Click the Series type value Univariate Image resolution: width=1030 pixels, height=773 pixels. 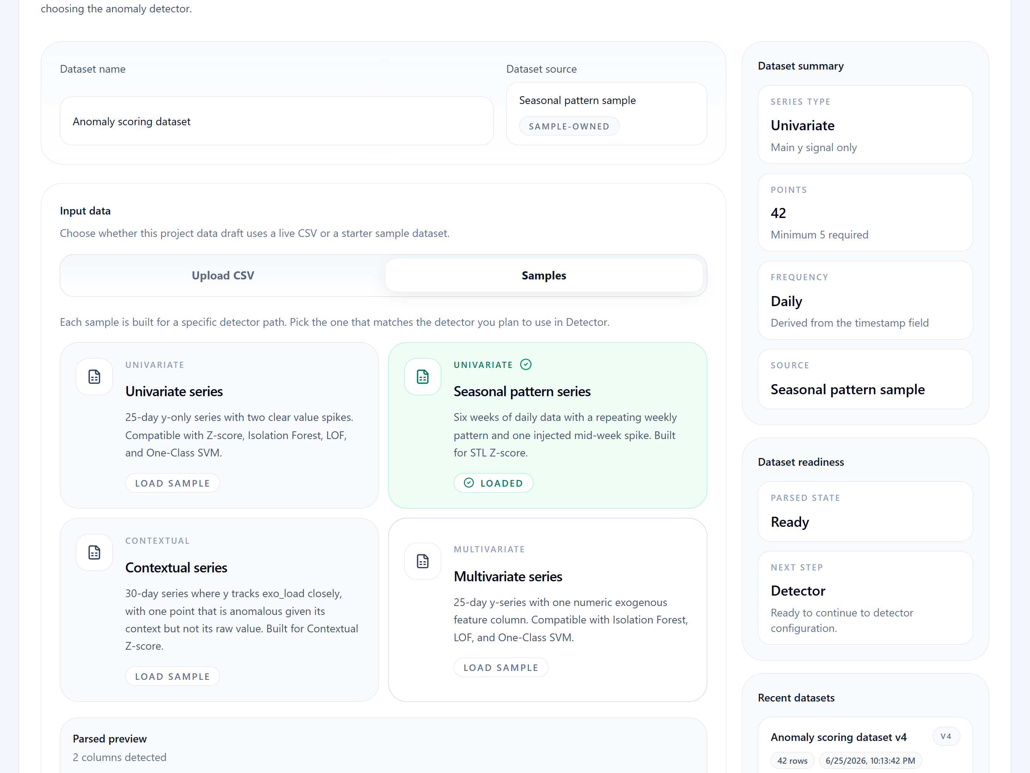pyautogui.click(x=803, y=126)
